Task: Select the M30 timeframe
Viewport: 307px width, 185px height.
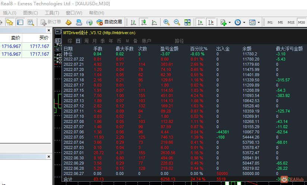Action: [x=301, y=22]
